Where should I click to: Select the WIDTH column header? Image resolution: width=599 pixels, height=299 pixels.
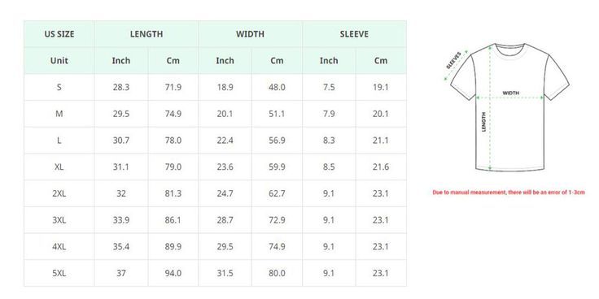coord(250,34)
